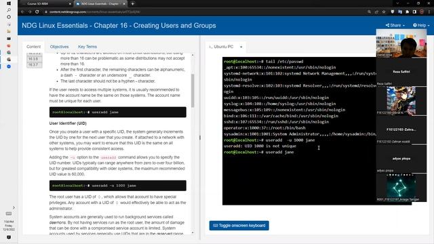Click the 'tail /etc/passwd' terminal command
The height and width of the screenshot is (244, 434).
[x=284, y=62]
